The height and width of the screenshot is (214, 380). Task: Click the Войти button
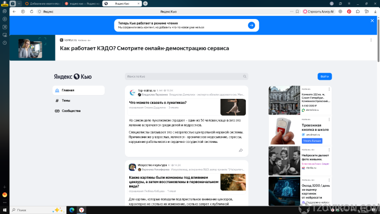click(x=325, y=77)
